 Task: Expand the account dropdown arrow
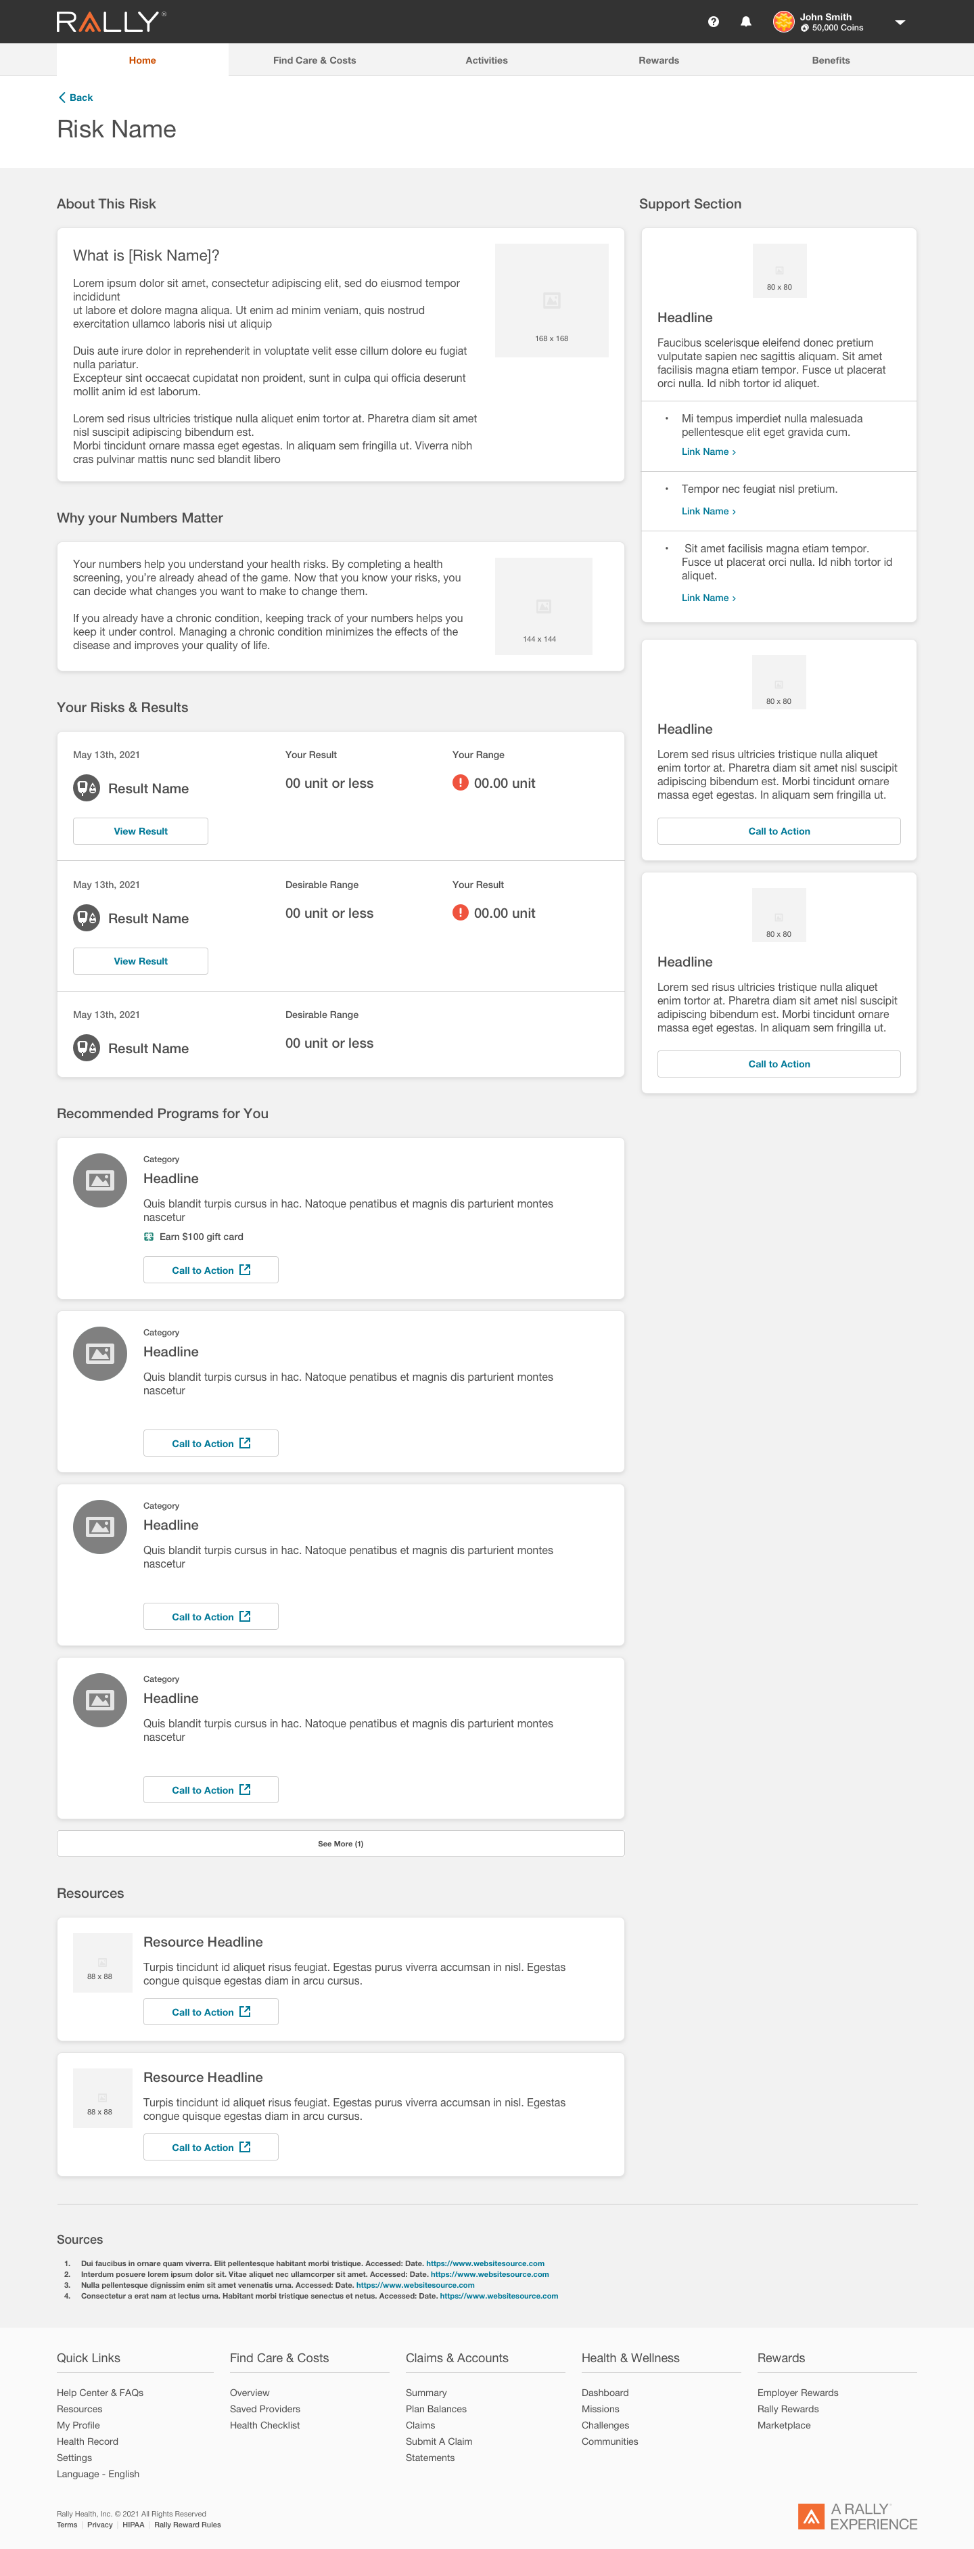[900, 22]
